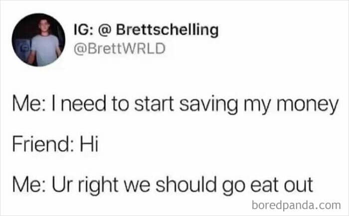The width and height of the screenshot is (349, 216).
Task: Click the boredpanda.com watermark
Action: [296, 205]
